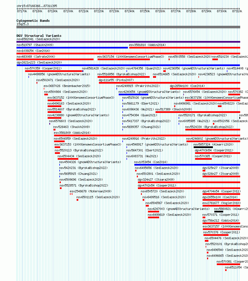The image size is (248, 281).
Task: Click the red nsv6498619 variant bar
Action: (x=153, y=217)
